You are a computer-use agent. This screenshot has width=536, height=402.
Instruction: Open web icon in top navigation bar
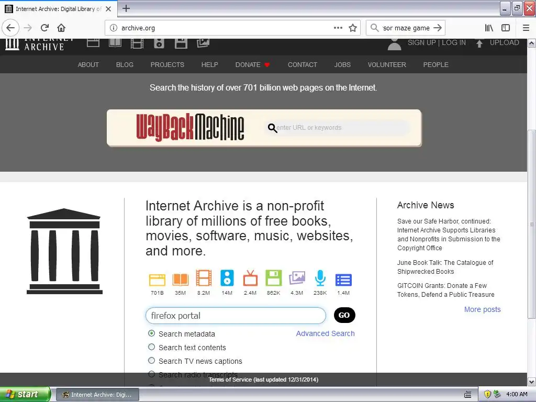click(x=93, y=43)
